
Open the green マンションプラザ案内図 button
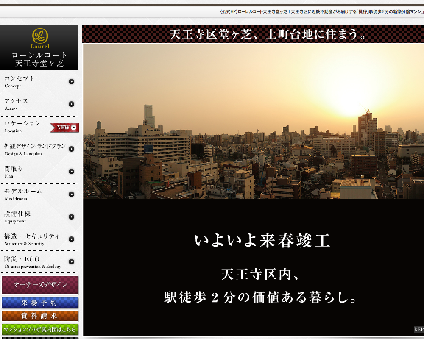pos(40,329)
